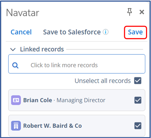Focus the Click to link more records field
This screenshot has height=138, width=151.
[x=77, y=64]
